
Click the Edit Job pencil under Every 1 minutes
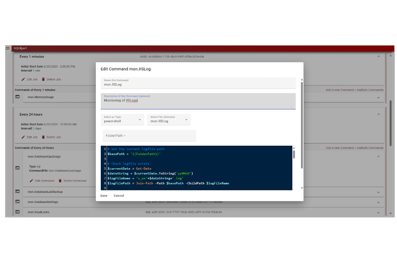coord(23,79)
